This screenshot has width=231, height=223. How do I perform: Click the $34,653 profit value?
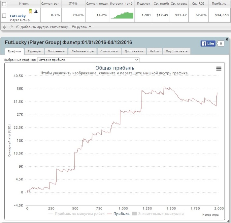(222, 15)
